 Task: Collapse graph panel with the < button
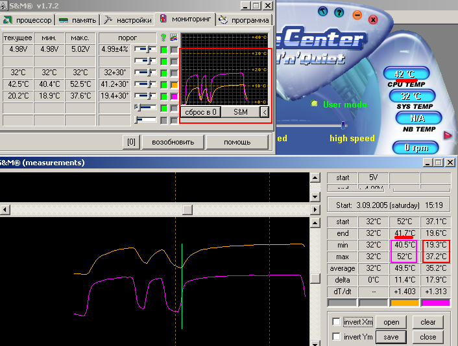click(265, 112)
